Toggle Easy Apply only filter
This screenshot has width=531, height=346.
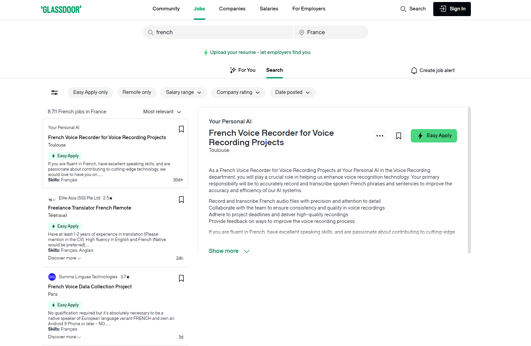click(x=90, y=93)
